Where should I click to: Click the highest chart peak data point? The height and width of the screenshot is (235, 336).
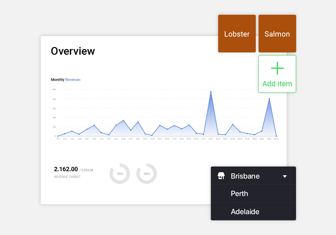coord(211,92)
